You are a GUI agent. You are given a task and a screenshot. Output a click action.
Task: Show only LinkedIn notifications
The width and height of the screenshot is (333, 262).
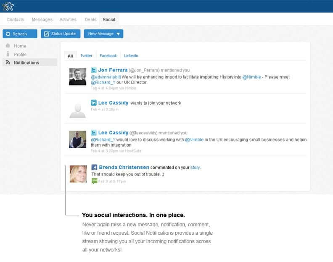[x=131, y=56]
